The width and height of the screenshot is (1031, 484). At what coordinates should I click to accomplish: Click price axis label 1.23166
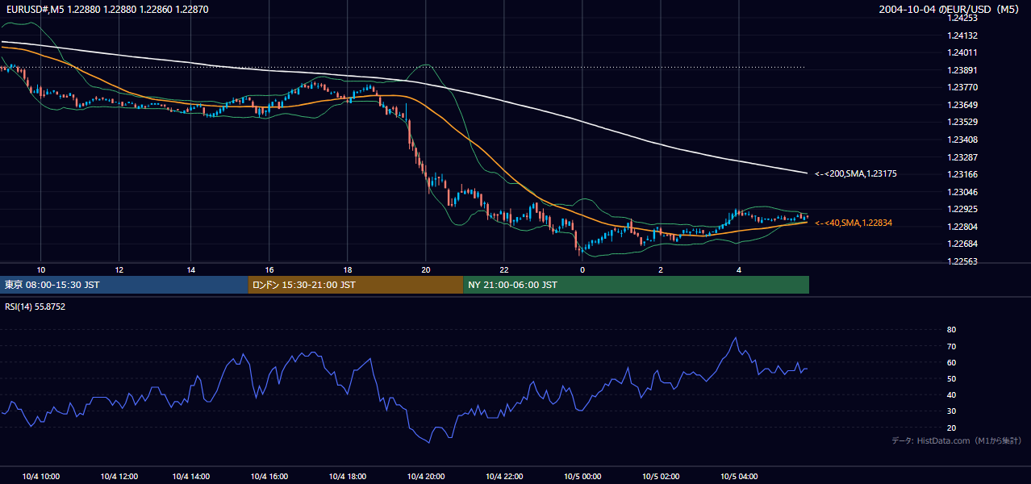click(962, 174)
